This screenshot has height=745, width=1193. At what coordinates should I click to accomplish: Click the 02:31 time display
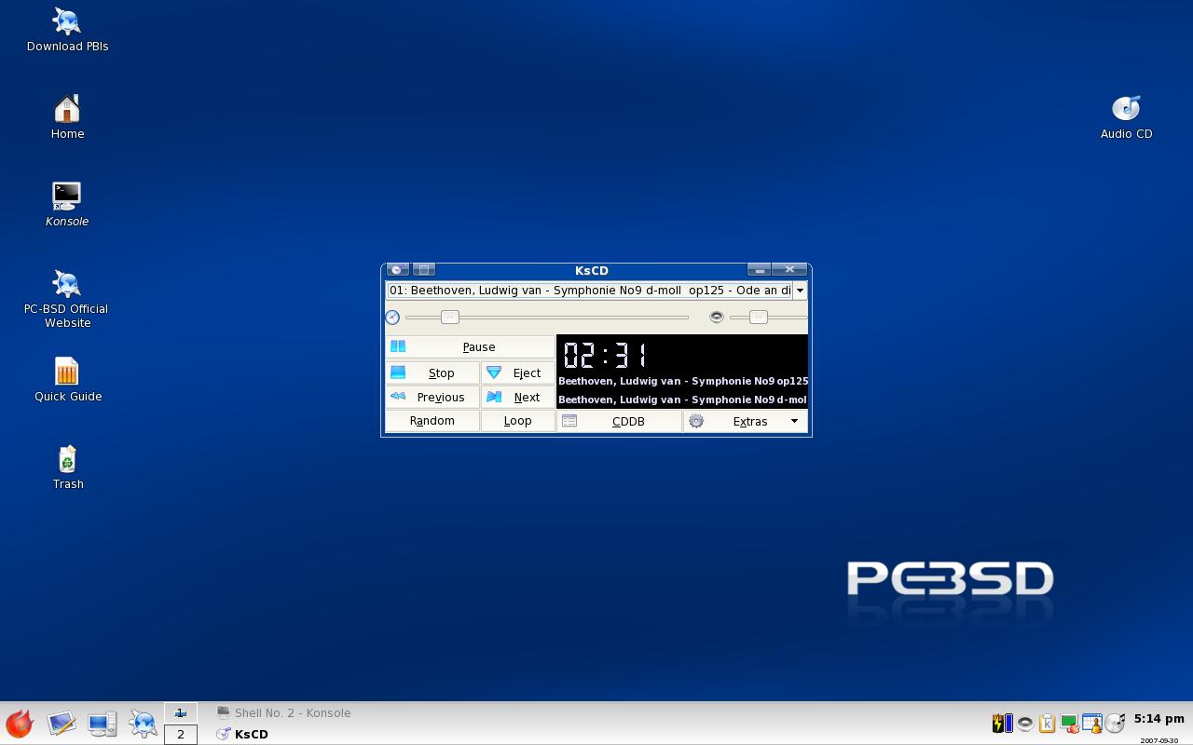(605, 355)
